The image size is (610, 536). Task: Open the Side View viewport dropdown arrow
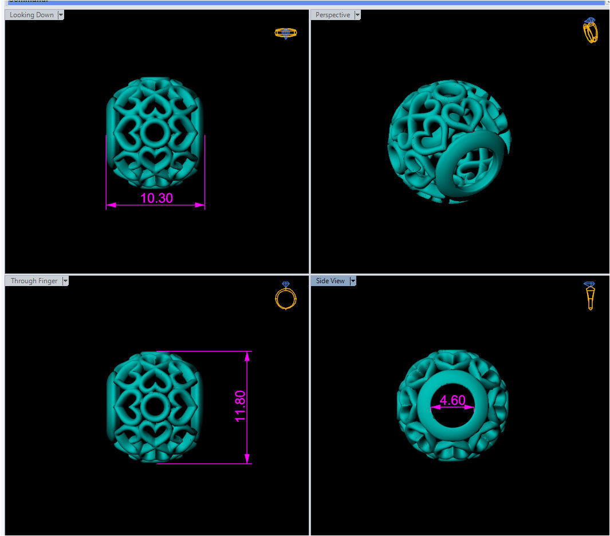point(353,281)
